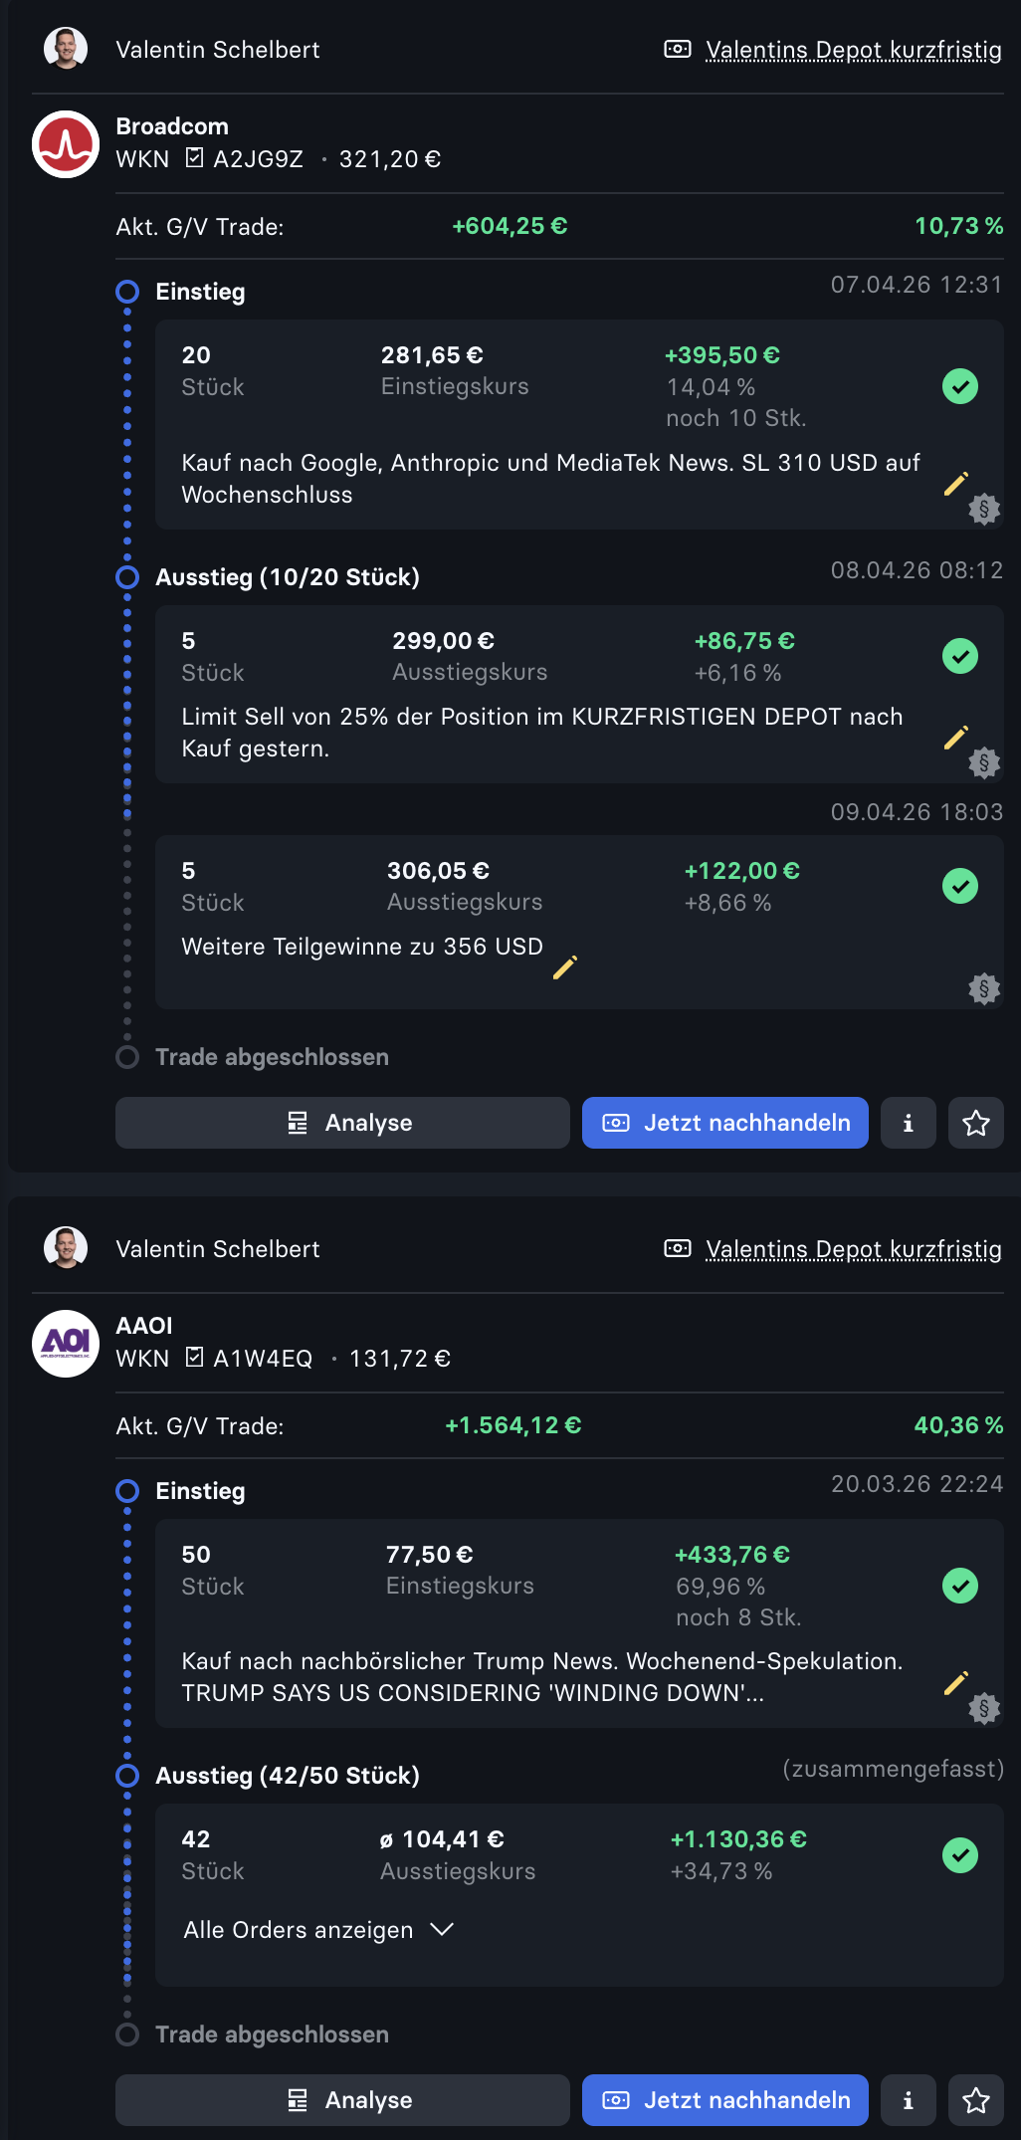Show info for the AAOI trade

point(908,2100)
